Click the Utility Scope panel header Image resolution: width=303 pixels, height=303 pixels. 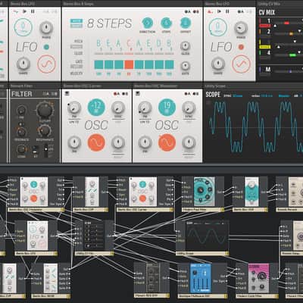254,86
